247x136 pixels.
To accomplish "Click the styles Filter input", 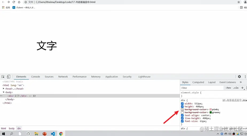I will pos(202,88).
